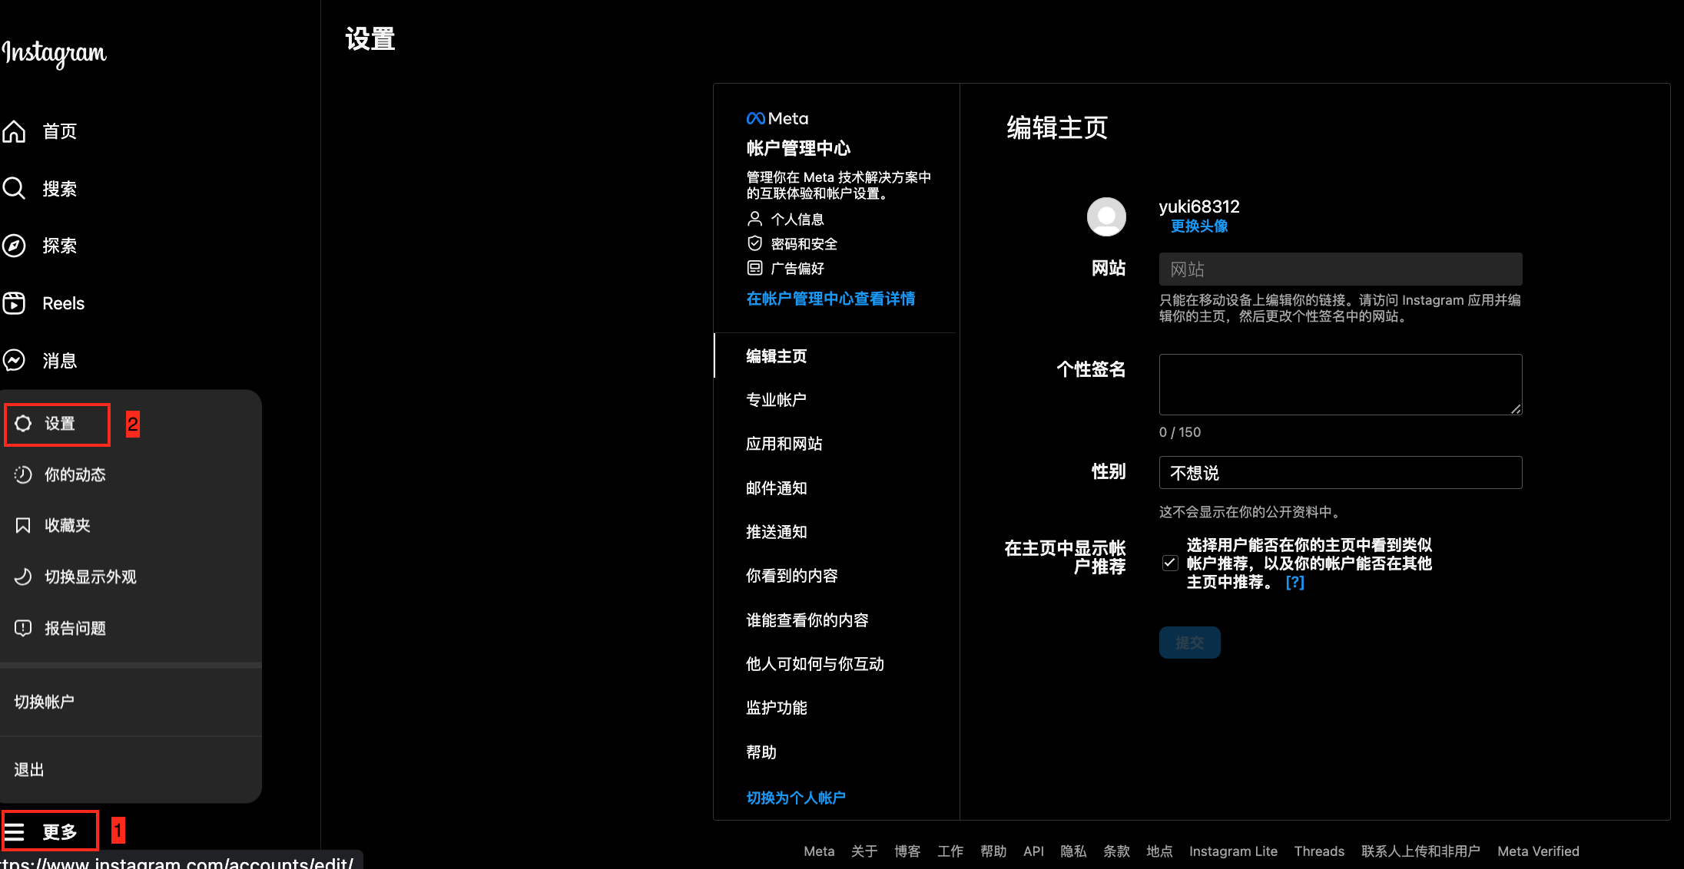The width and height of the screenshot is (1684, 869).
Task: Click the 更多 hamburger icon
Action: (x=14, y=831)
